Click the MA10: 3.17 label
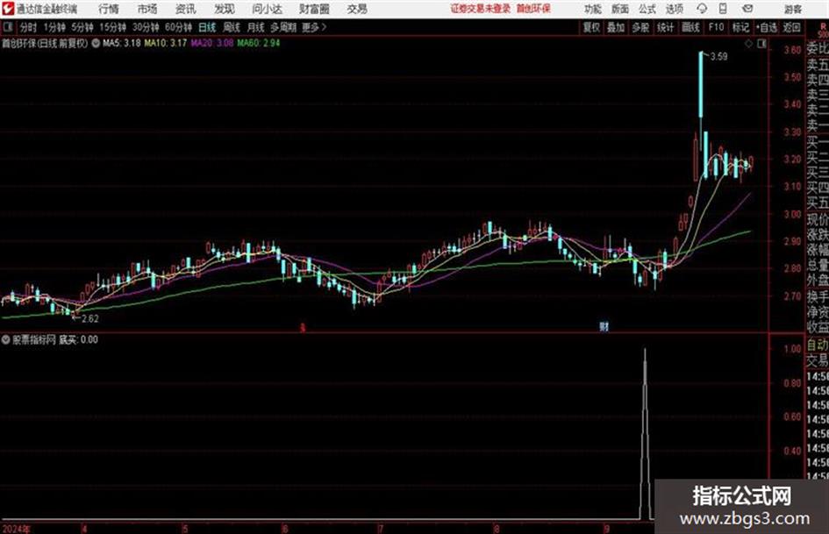Image resolution: width=829 pixels, height=534 pixels. [166, 43]
